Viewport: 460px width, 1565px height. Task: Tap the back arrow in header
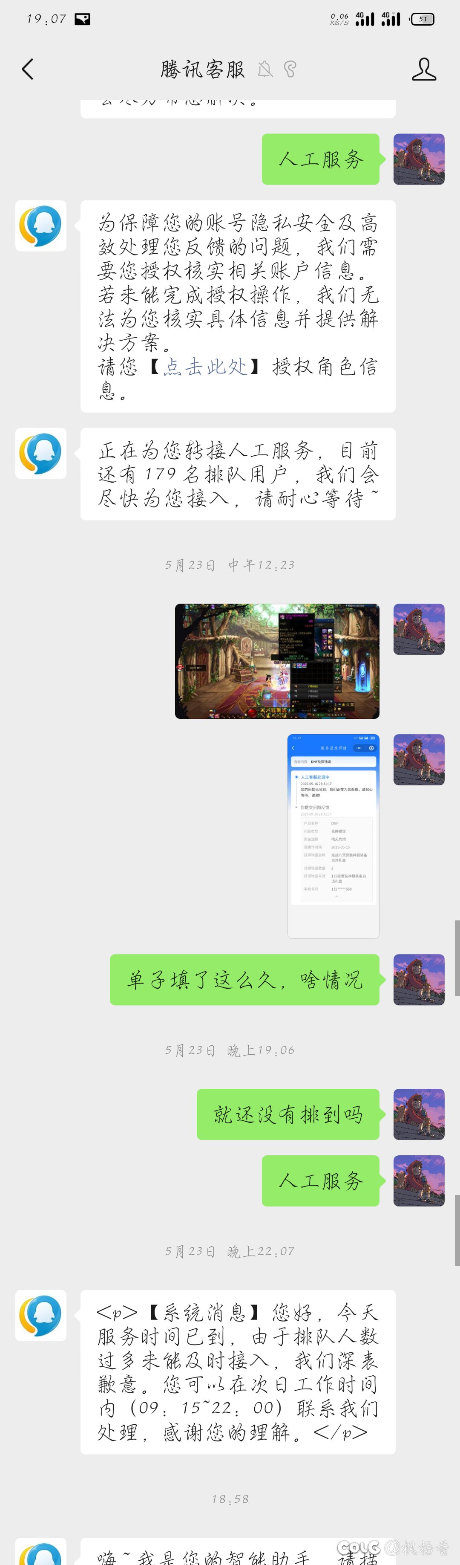point(27,69)
